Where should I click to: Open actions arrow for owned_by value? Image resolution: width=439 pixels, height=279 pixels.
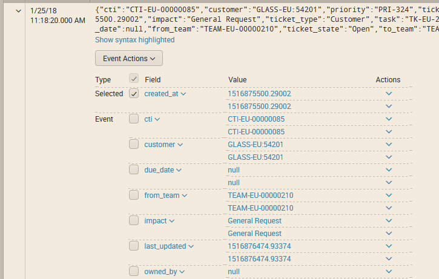point(389,272)
